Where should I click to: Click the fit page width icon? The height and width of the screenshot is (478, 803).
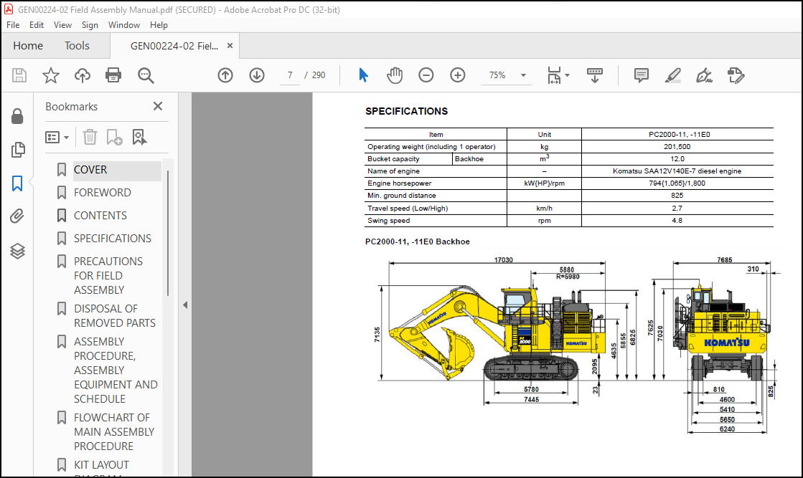tap(554, 75)
